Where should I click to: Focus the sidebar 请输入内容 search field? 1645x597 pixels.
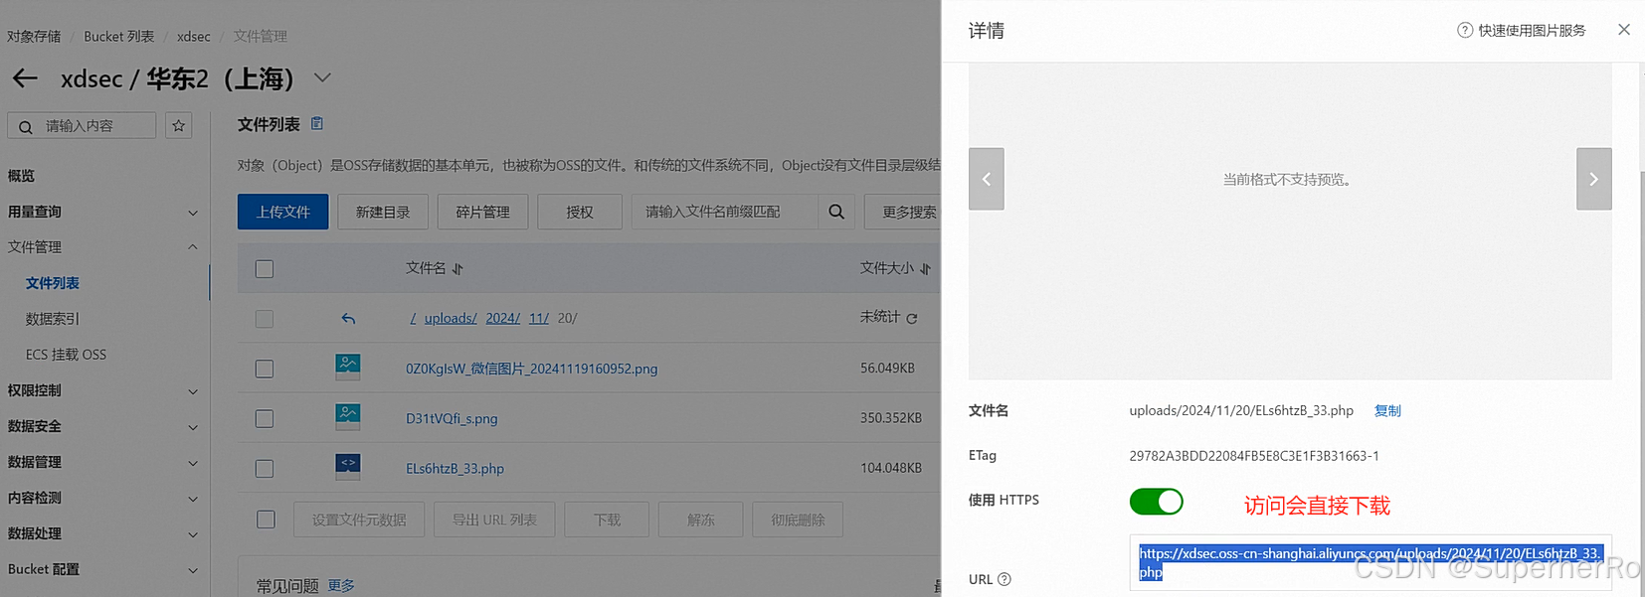(82, 126)
